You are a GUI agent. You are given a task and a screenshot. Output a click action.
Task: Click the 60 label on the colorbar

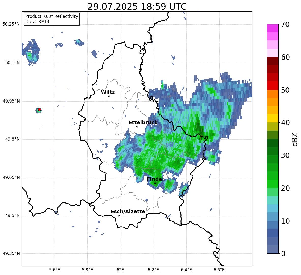[x=285, y=57]
